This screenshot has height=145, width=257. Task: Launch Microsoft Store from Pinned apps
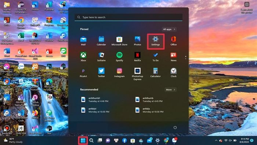click(x=119, y=41)
